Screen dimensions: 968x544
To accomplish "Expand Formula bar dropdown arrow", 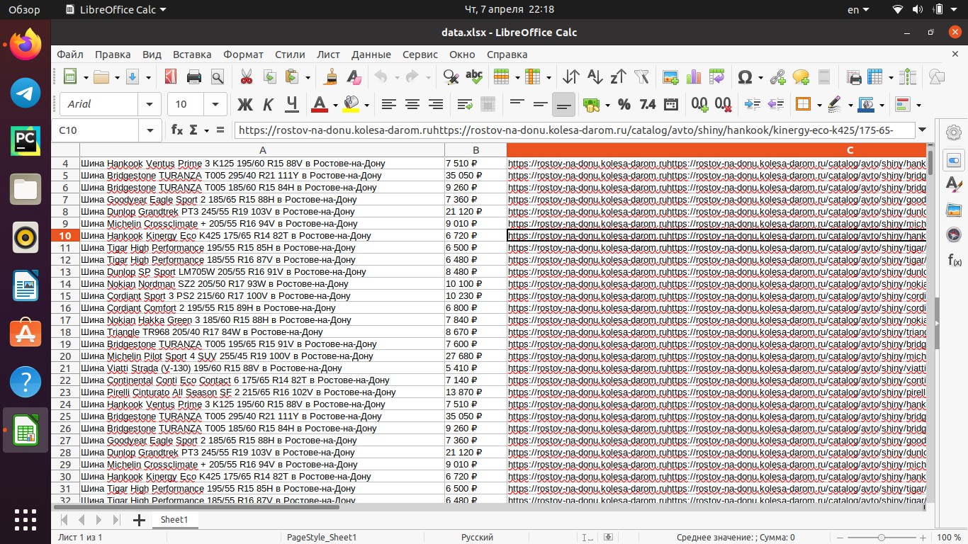I will 921,130.
